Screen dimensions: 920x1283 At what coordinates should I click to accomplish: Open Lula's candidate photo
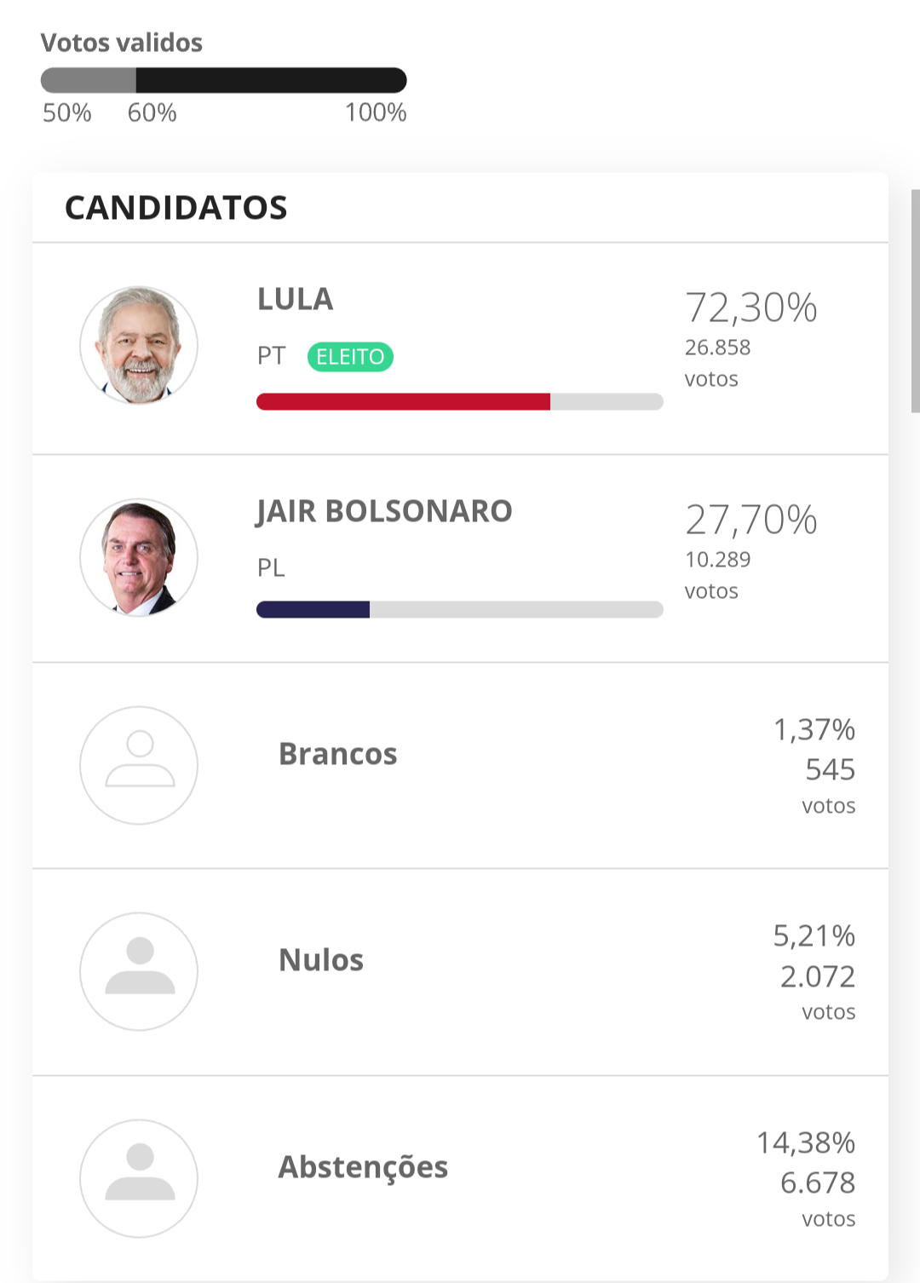pyautogui.click(x=139, y=345)
